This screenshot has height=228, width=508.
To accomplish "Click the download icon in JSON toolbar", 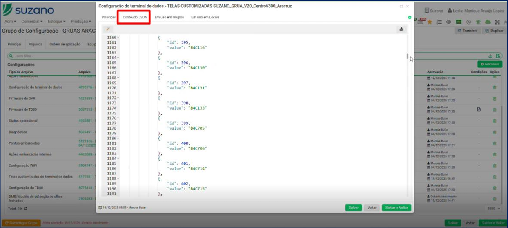I will pyautogui.click(x=401, y=29).
